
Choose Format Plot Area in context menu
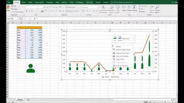[123, 66]
